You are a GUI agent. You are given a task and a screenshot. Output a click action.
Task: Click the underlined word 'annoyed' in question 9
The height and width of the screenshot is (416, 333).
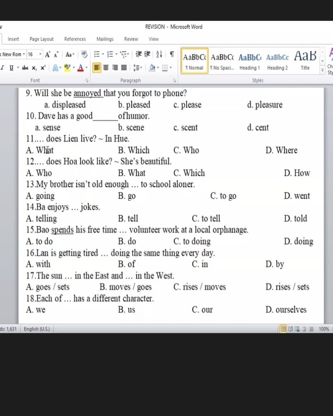coord(87,93)
